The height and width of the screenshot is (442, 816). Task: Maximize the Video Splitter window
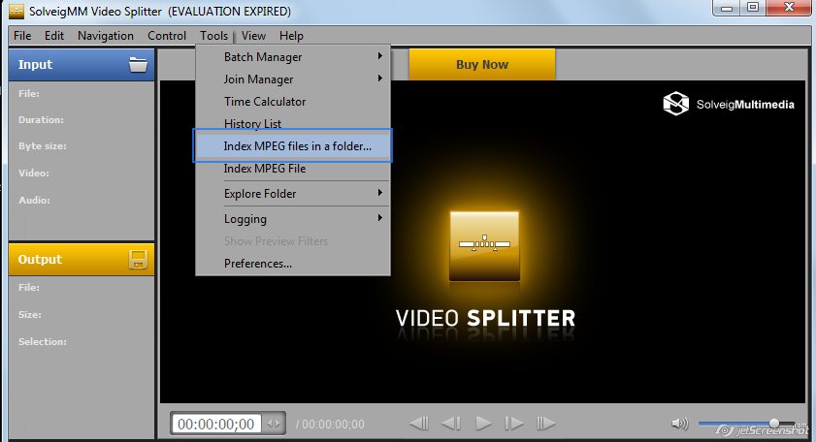(x=753, y=8)
